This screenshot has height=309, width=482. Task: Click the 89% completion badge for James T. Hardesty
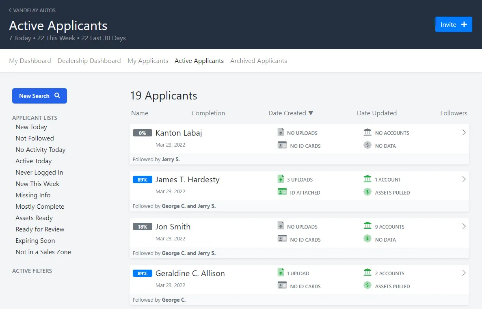(x=142, y=179)
